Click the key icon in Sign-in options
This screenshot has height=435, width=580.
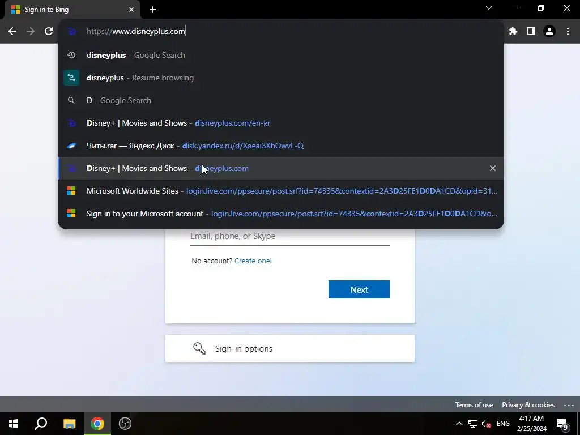(x=199, y=348)
